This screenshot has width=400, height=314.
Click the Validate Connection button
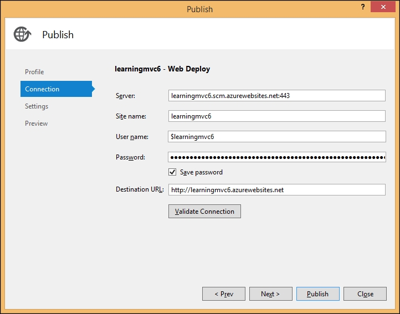[204, 211]
